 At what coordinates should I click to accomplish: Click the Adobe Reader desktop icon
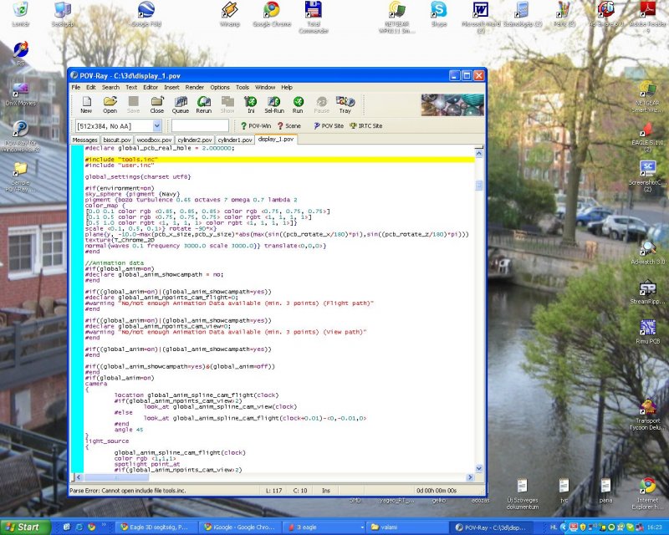[648, 18]
